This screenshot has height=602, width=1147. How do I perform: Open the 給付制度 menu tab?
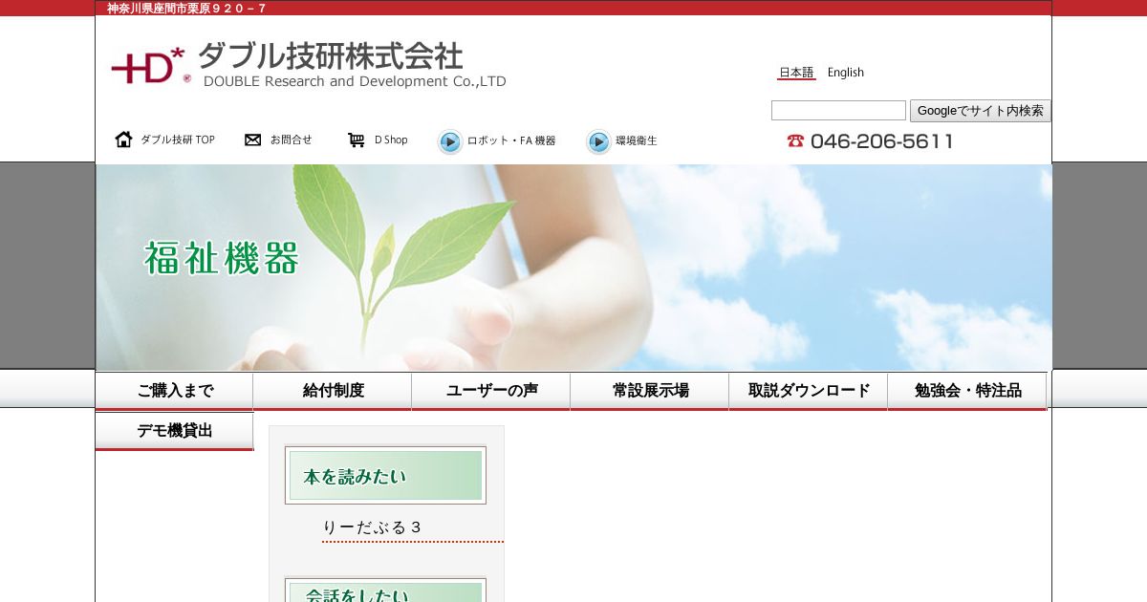pyautogui.click(x=333, y=391)
